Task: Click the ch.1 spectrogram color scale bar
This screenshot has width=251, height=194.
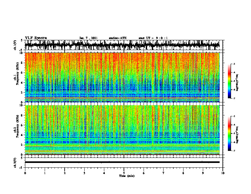Action: tap(229, 81)
